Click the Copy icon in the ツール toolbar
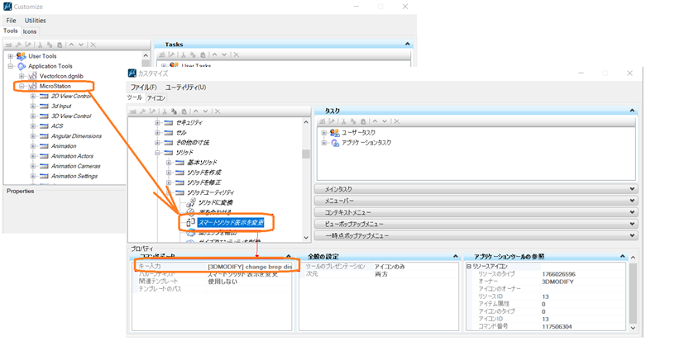Viewport: 694px width, 346px height. tap(174, 111)
